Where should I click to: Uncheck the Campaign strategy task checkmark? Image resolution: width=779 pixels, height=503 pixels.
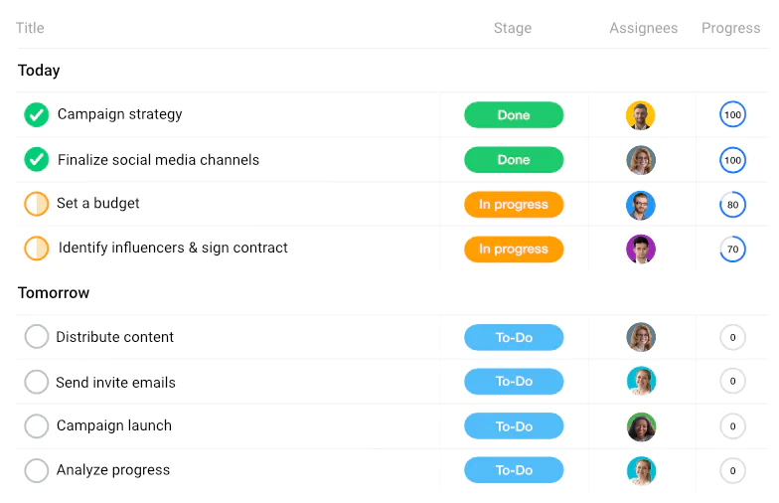37,115
